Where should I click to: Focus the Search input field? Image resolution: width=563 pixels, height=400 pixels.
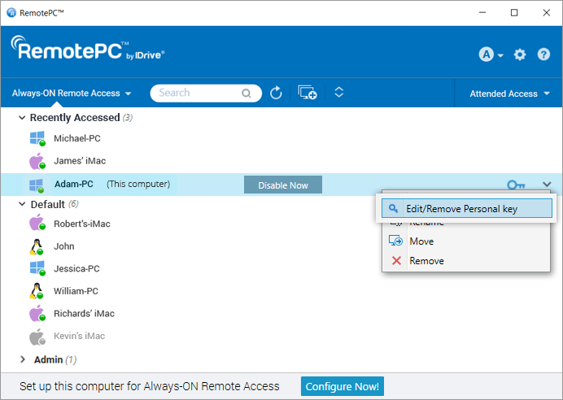pos(206,93)
